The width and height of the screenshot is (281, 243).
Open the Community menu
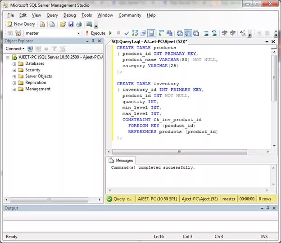click(x=130, y=15)
